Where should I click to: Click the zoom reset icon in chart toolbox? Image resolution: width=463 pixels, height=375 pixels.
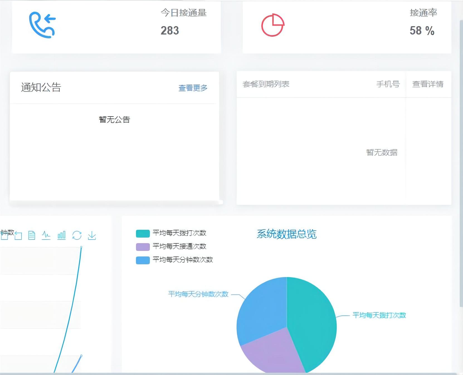[x=18, y=236]
